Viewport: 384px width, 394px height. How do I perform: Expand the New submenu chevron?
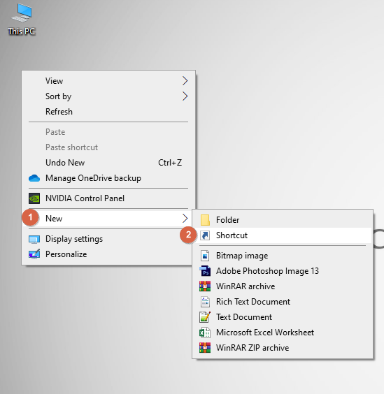click(185, 219)
